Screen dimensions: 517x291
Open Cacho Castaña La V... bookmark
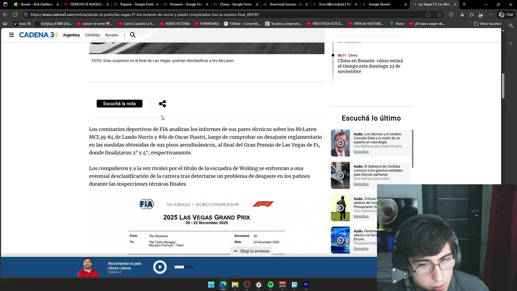136,23
